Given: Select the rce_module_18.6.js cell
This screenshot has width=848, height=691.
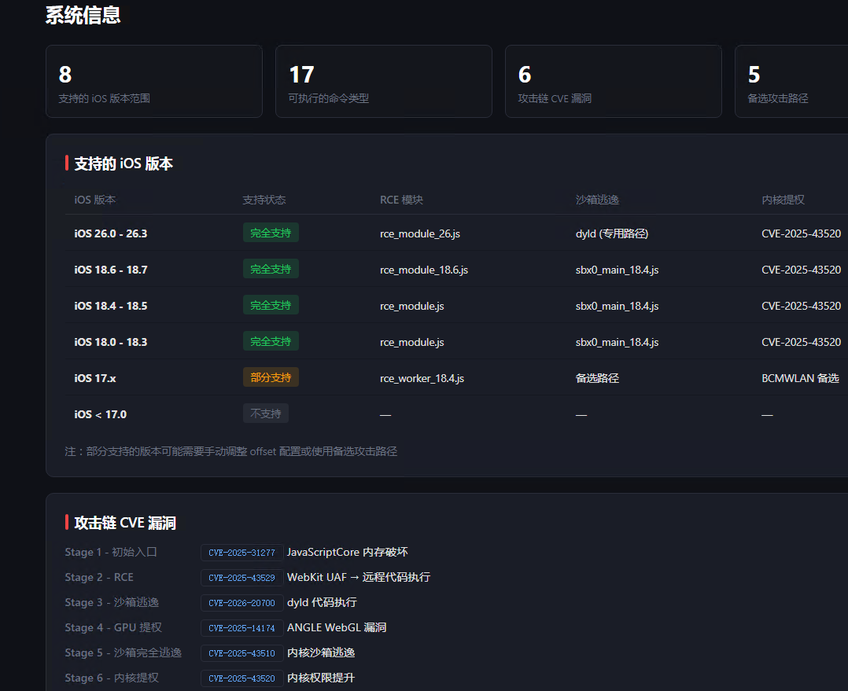Looking at the screenshot, I should point(424,270).
